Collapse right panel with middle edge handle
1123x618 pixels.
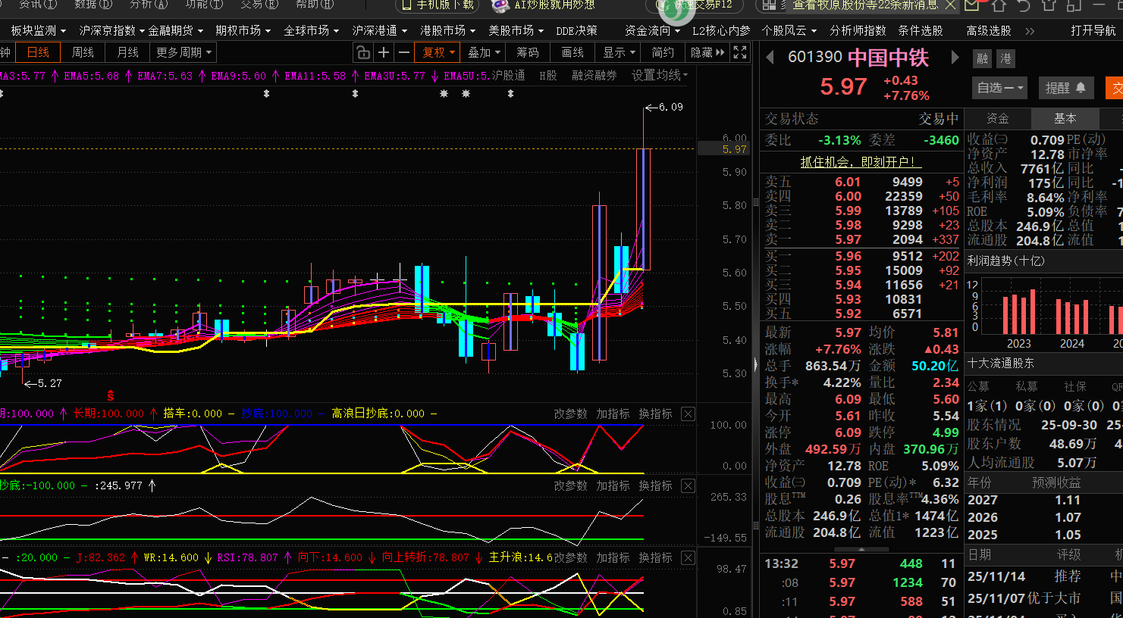756,364
